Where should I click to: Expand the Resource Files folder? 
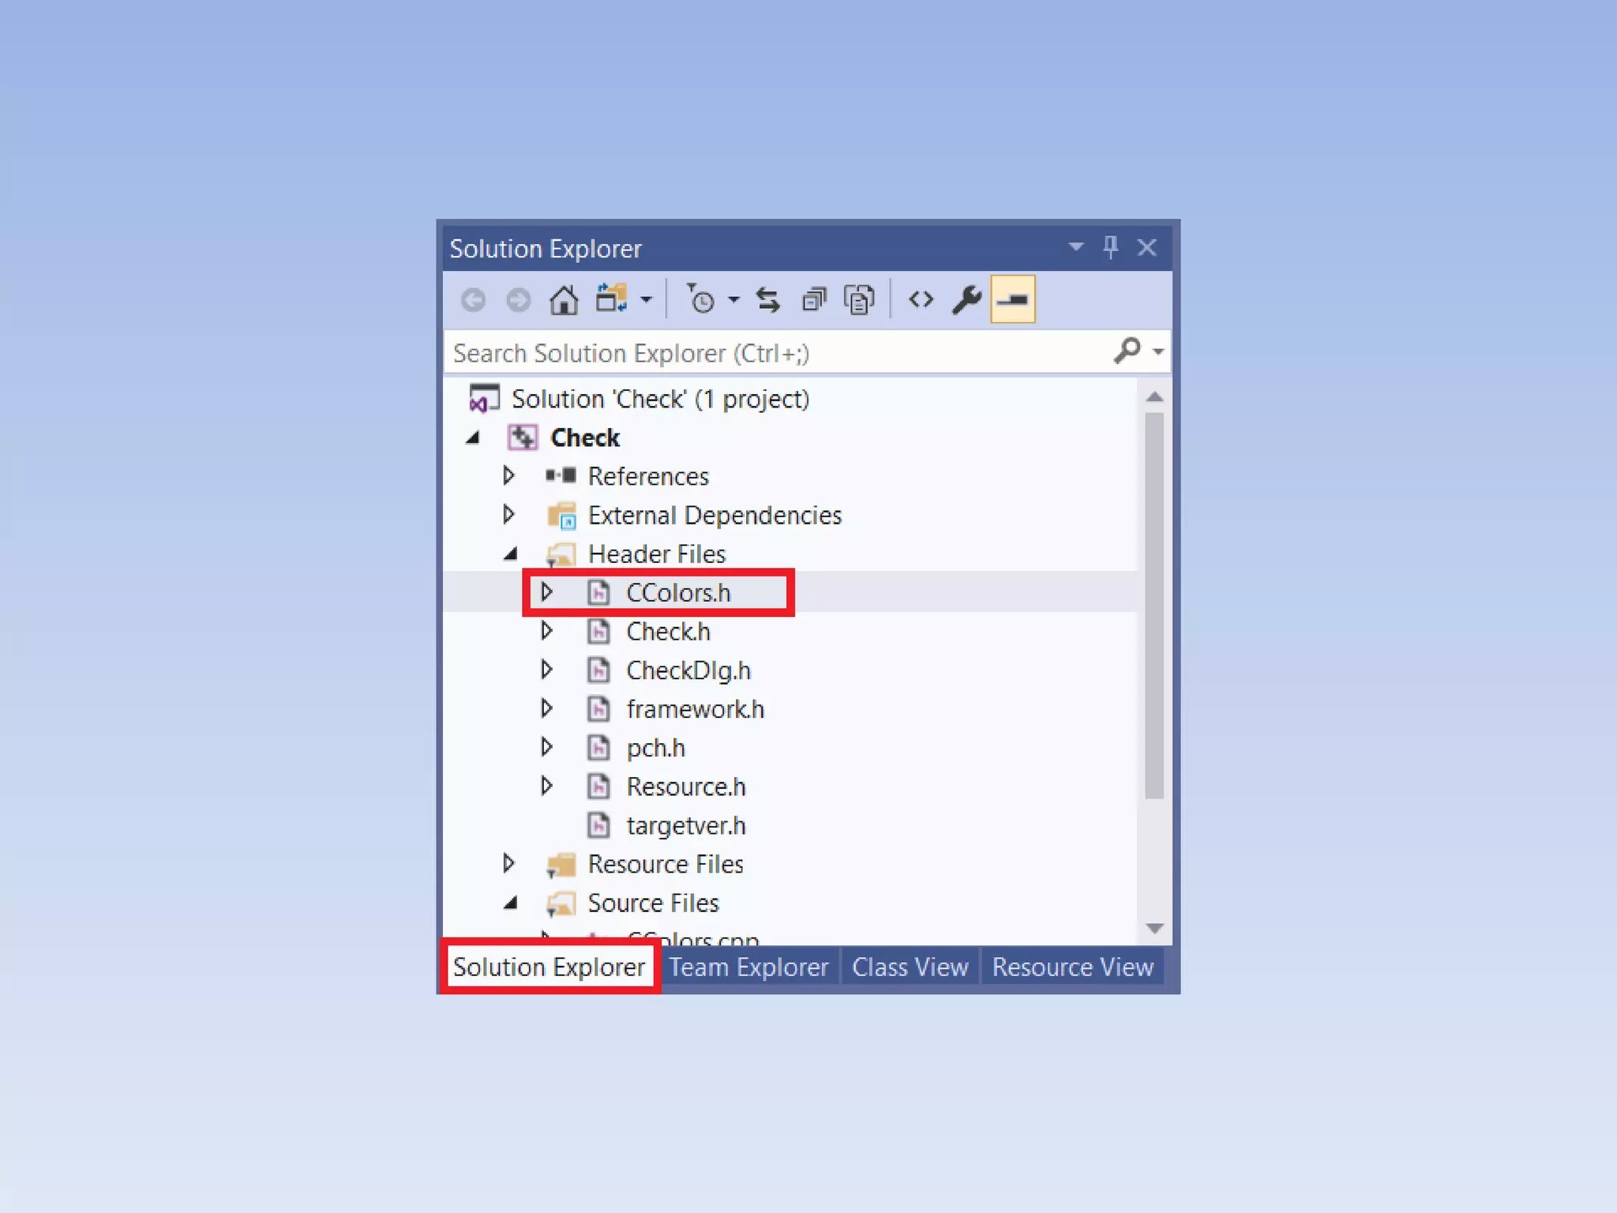pyautogui.click(x=509, y=863)
